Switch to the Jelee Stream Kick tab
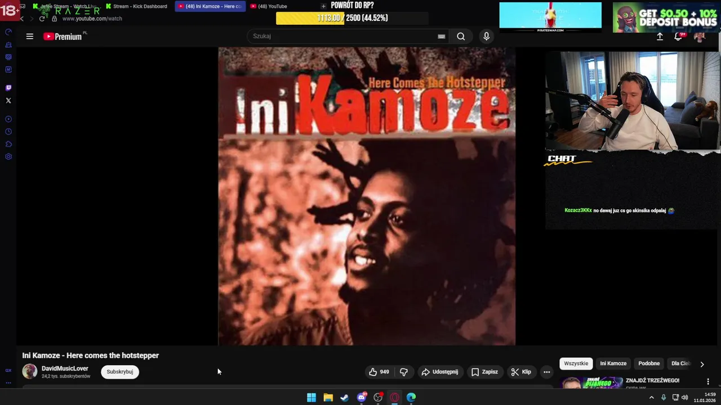 point(65,6)
